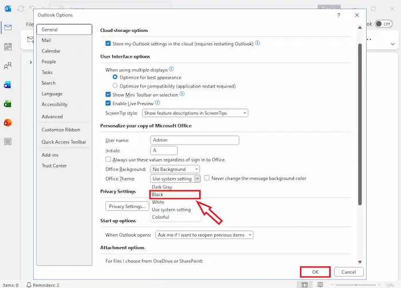Choose Use system setting in theme list
Screen dimensions: 401x288
175,210
